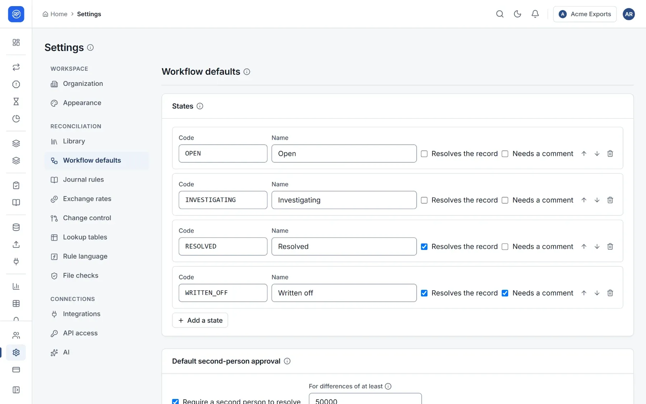Move the INVESTIGATING state up
This screenshot has height=404, width=646.
coord(584,200)
